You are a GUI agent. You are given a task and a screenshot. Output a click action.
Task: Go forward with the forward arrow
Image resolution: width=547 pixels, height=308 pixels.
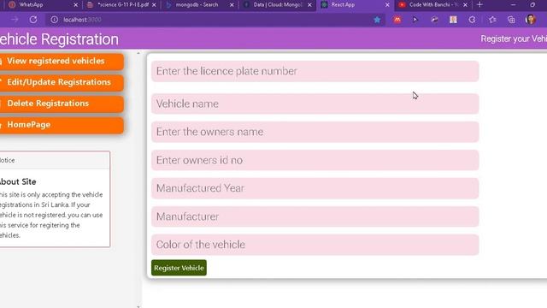click(15, 20)
